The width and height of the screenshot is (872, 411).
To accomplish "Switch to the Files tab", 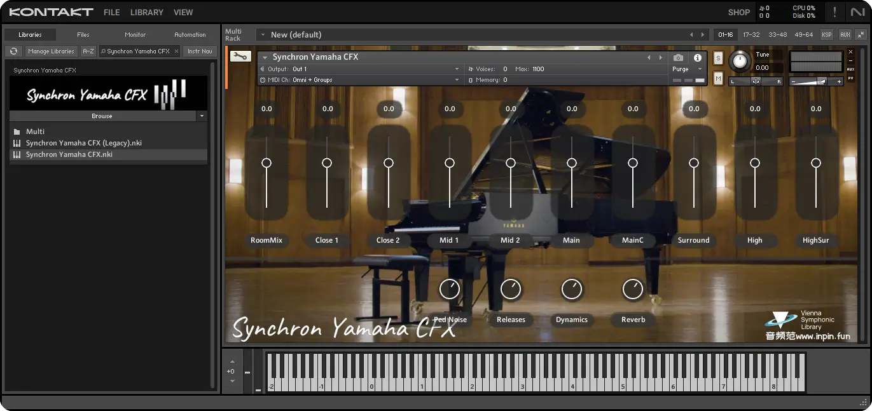I will (83, 35).
